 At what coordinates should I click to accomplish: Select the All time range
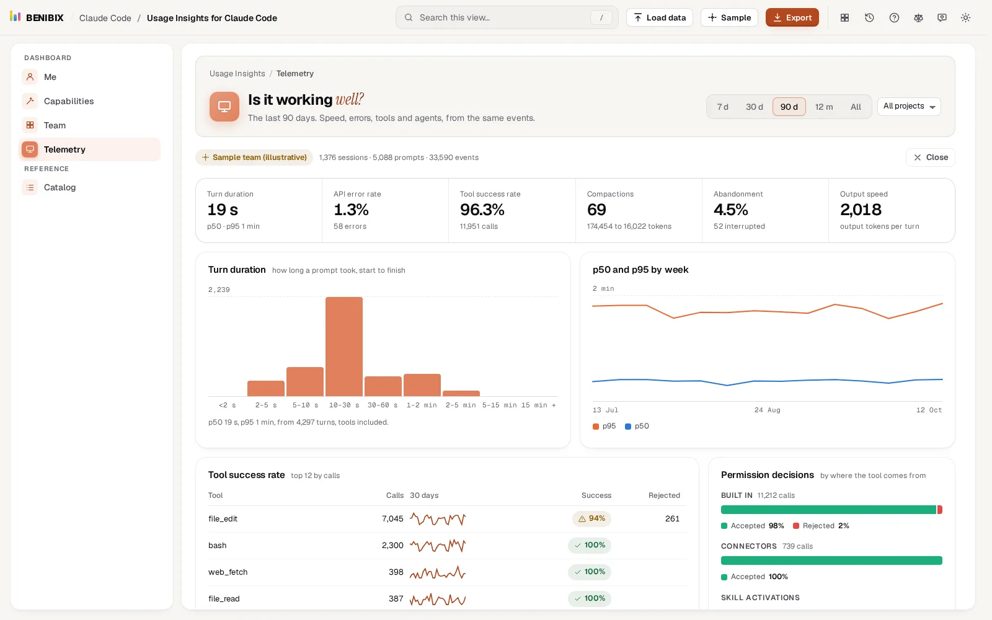[856, 107]
